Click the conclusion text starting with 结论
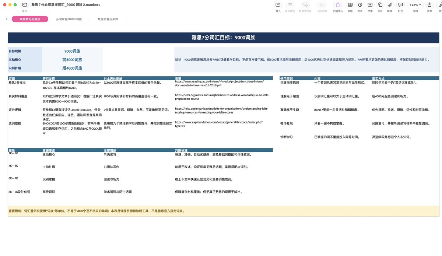 302,60
